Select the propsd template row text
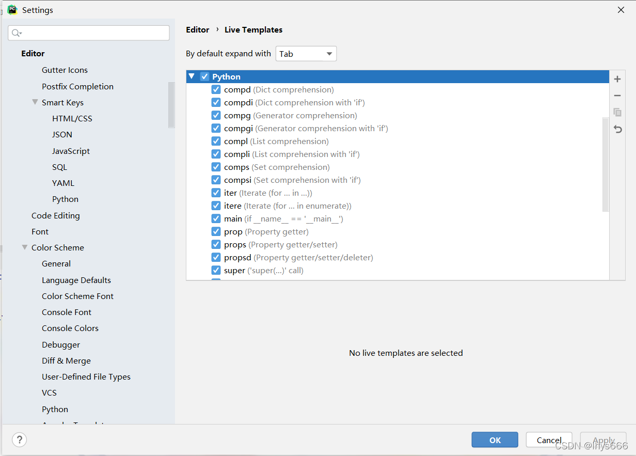This screenshot has width=636, height=456. click(298, 257)
